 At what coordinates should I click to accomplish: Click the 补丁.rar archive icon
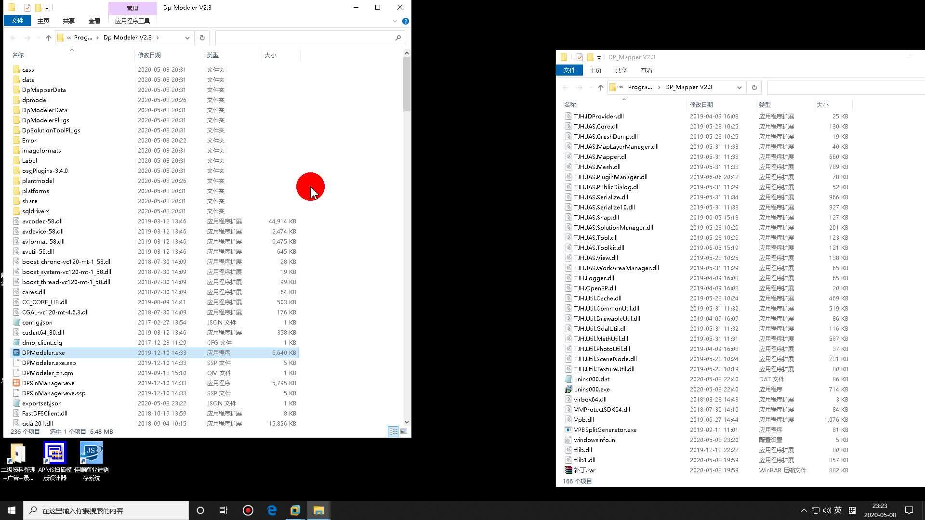(x=568, y=470)
